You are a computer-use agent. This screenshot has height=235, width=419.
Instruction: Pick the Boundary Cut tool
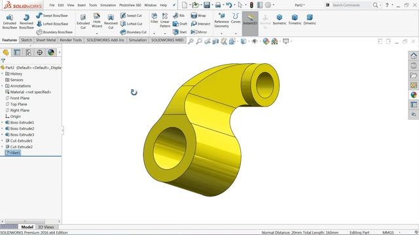tap(134, 32)
